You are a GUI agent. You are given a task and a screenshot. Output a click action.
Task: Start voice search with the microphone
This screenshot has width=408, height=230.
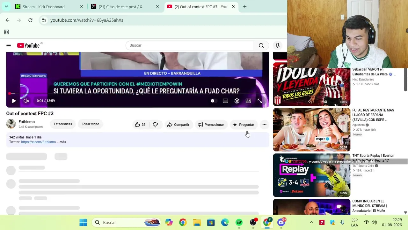click(x=278, y=45)
